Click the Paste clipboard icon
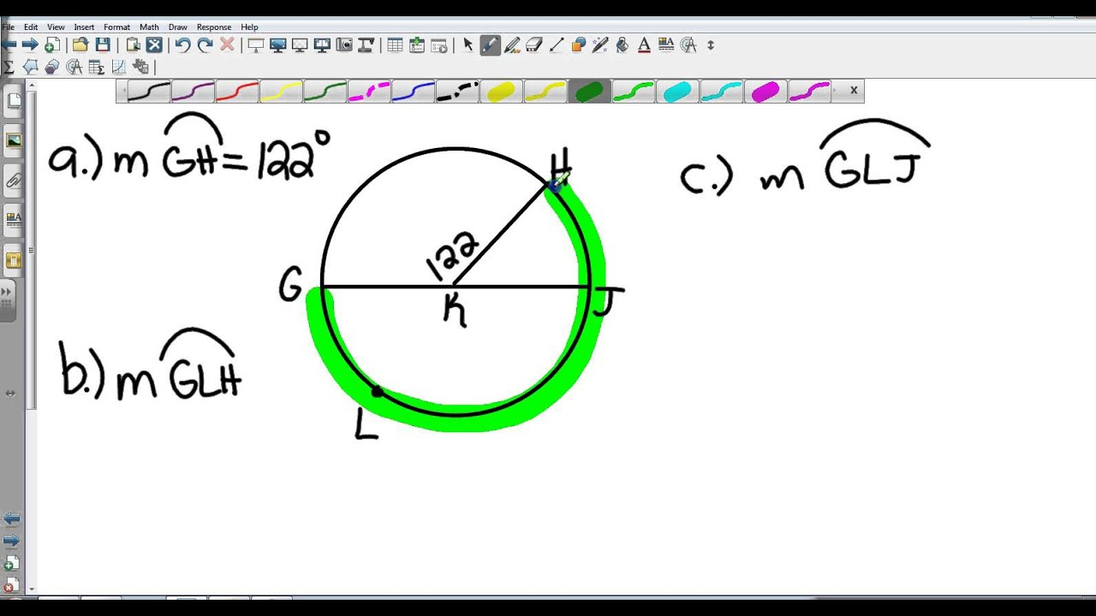1096x616 pixels. (133, 45)
